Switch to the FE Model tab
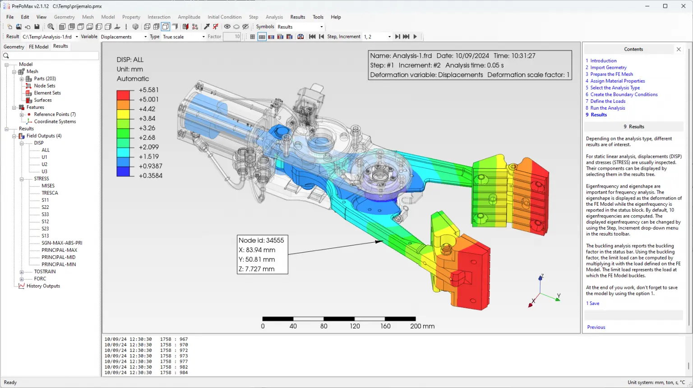693x388 pixels. pyautogui.click(x=38, y=46)
